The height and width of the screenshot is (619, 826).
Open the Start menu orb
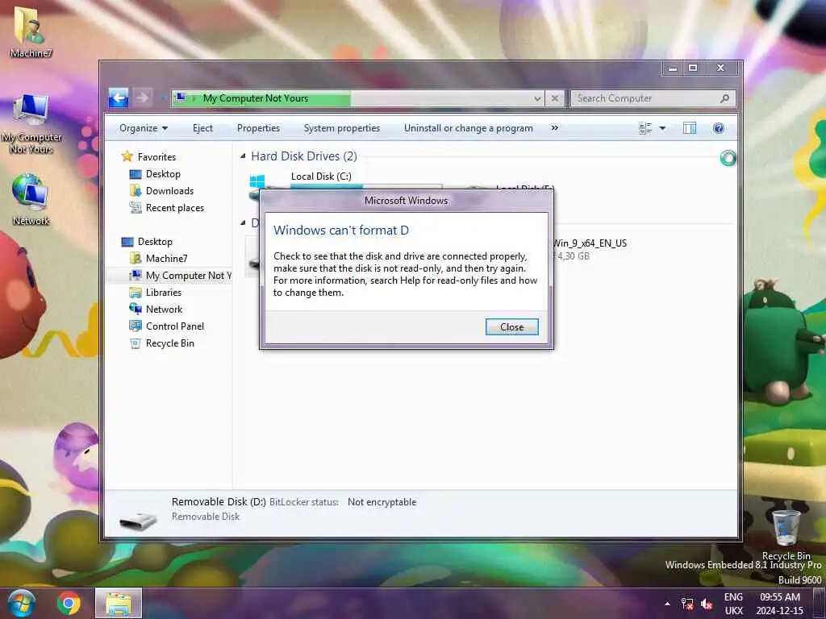pos(22,603)
